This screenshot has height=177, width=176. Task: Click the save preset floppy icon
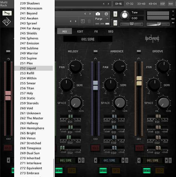pos(83,21)
